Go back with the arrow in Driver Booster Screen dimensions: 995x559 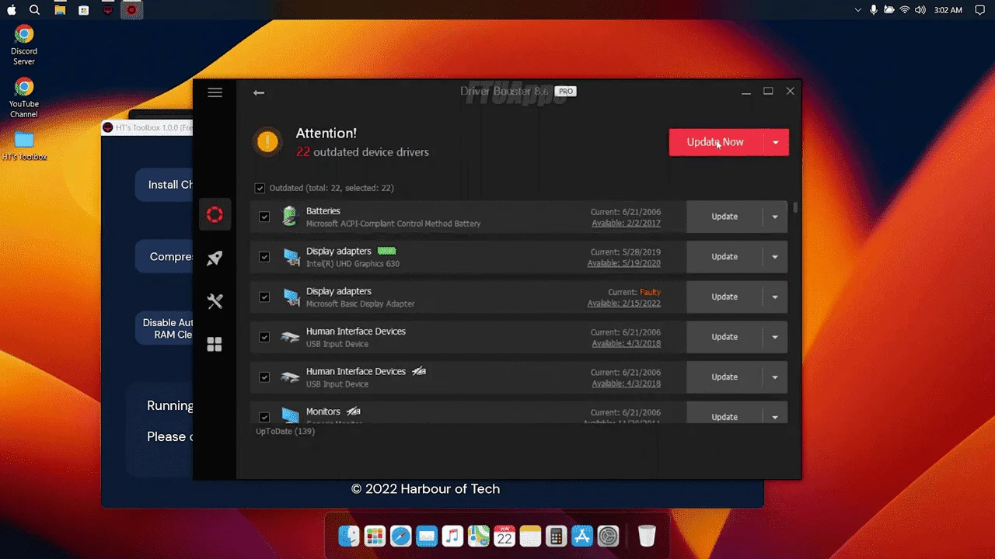point(259,92)
